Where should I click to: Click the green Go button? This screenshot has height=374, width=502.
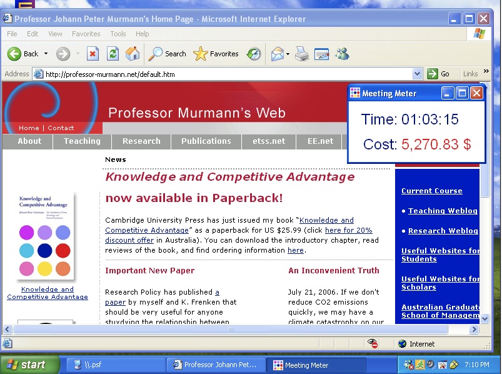click(x=438, y=74)
